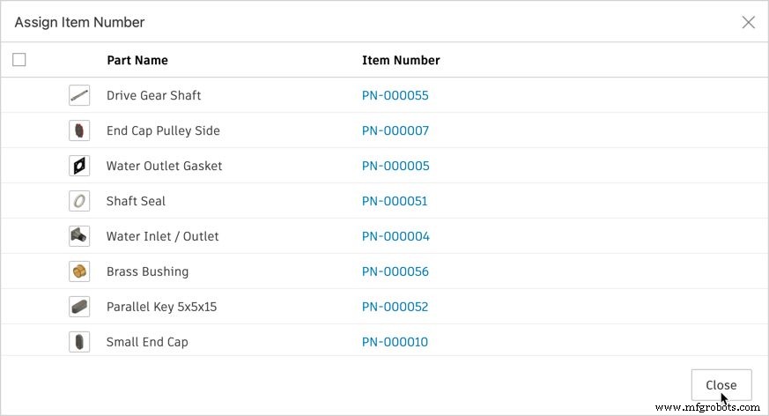Click the PN-000004 item number

click(x=396, y=236)
